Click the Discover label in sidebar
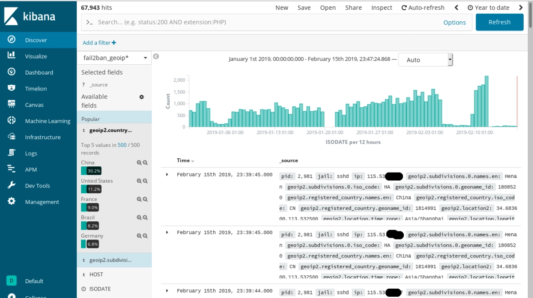 coord(36,40)
